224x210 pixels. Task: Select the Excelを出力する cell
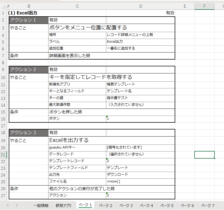pyautogui.click(x=77, y=140)
